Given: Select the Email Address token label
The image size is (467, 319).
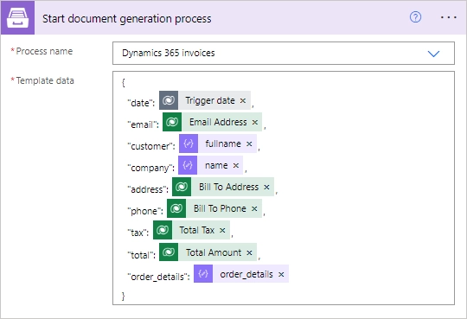Looking at the screenshot, I should 218,122.
